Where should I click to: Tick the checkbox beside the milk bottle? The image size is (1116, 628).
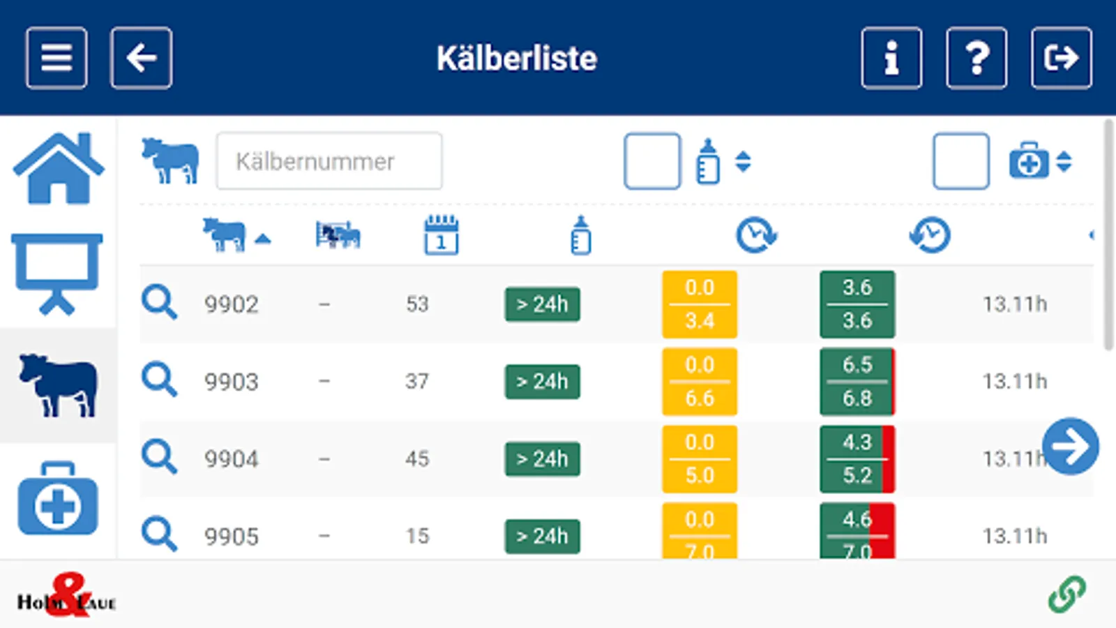[651, 161]
